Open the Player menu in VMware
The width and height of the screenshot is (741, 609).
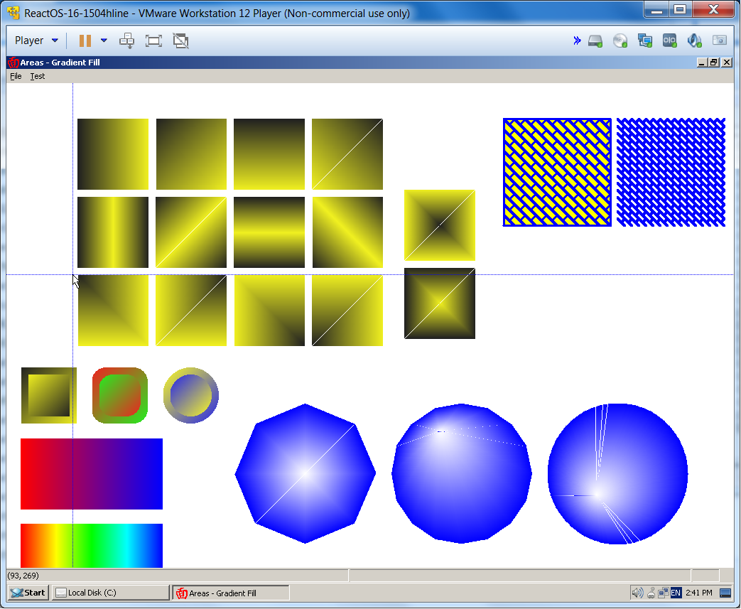pos(36,41)
